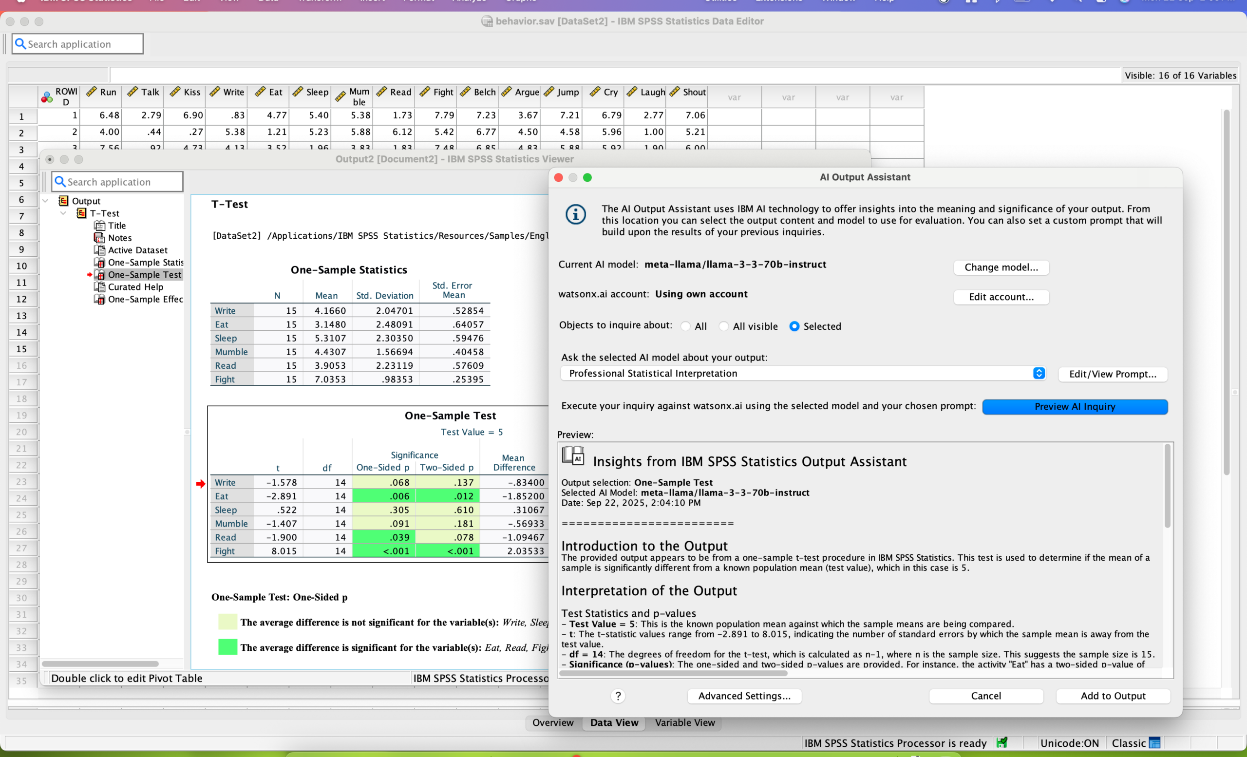1247x757 pixels.
Task: Click inside the Search application field
Action: 77,43
